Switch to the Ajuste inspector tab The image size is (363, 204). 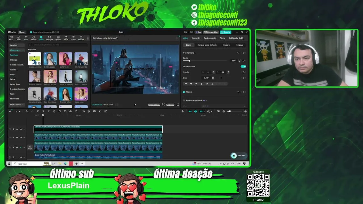pos(223,38)
